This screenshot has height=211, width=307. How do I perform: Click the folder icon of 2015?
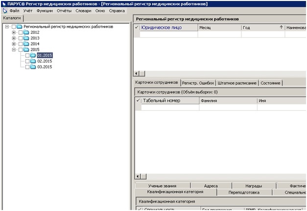click(x=26, y=49)
